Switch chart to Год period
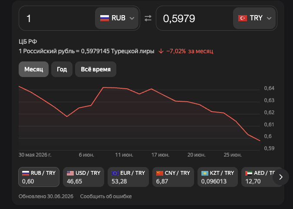This screenshot has height=209, width=293. (62, 69)
